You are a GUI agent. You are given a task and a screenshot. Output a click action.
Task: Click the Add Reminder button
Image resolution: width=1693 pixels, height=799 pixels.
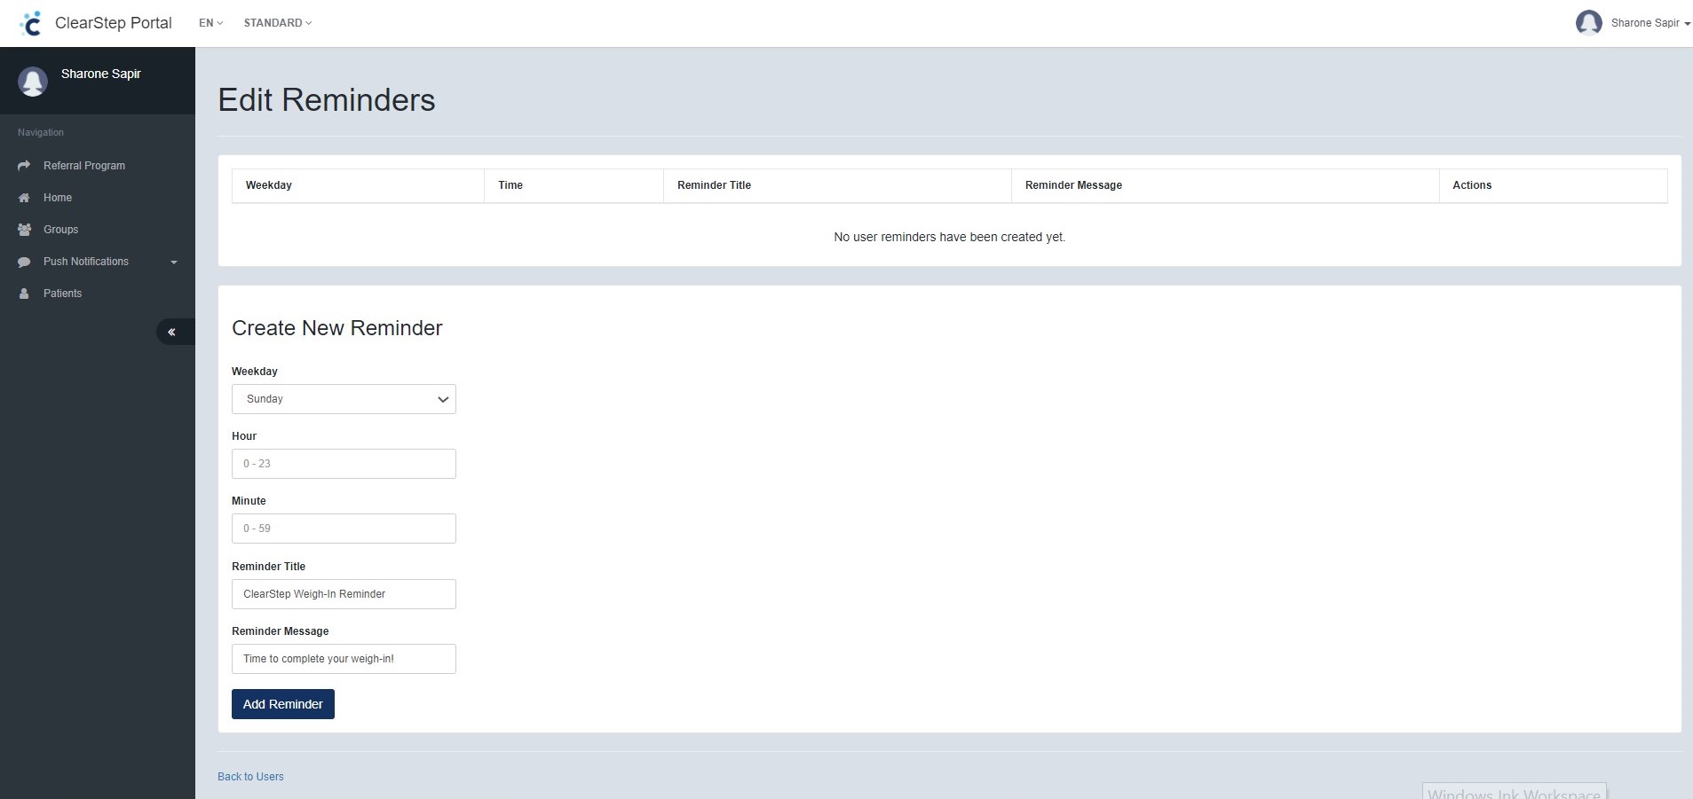coord(283,704)
